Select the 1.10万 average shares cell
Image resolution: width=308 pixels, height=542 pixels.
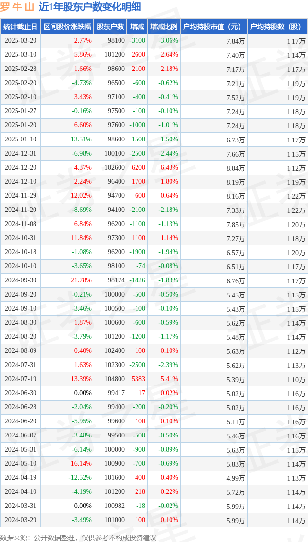[296, 379]
